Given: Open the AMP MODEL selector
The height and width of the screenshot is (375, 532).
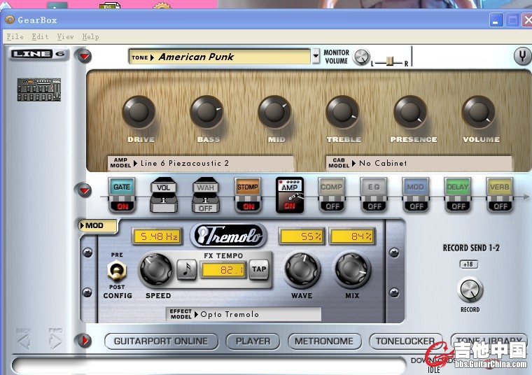Looking at the screenshot, I should point(200,164).
